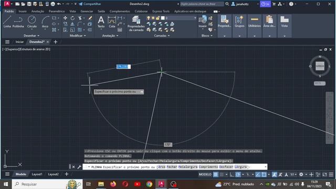
Task: Click the Erase tool icon
Action: [90, 18]
